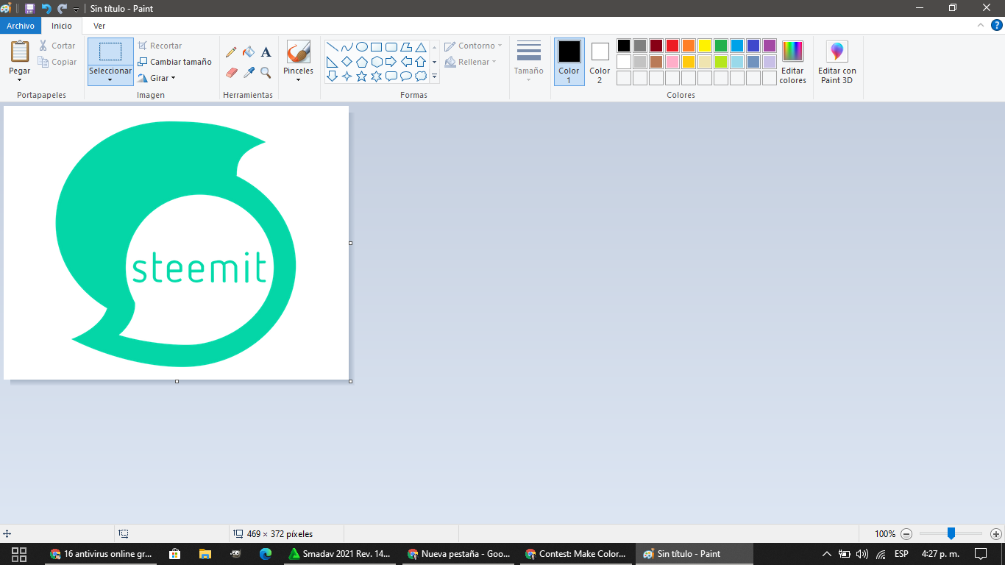This screenshot has width=1005, height=565.
Task: Choose the Cloud callout shape
Action: (421, 77)
